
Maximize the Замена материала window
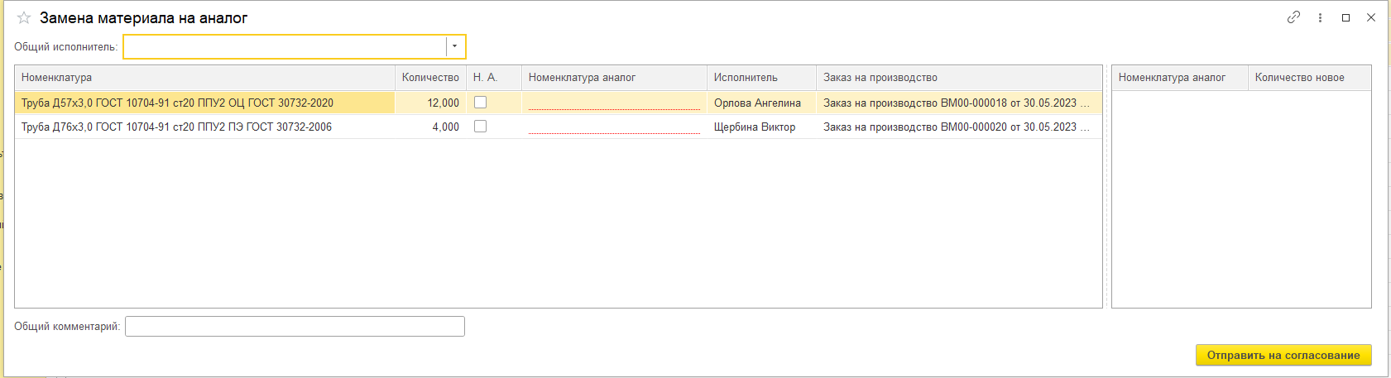pos(1346,17)
